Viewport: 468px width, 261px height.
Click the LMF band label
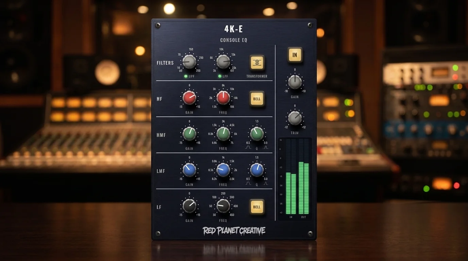pyautogui.click(x=161, y=171)
